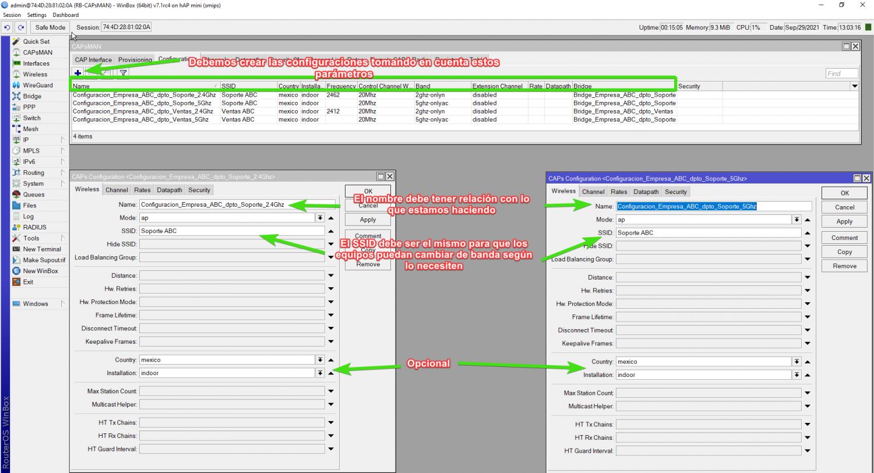Open Files in the sidebar
Image resolution: width=874 pixels, height=473 pixels.
tap(30, 206)
